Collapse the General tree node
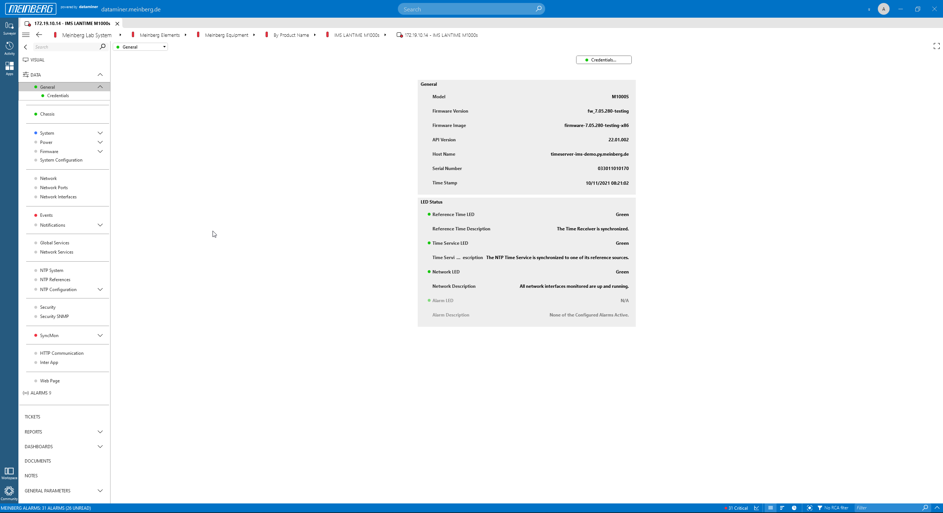This screenshot has height=513, width=943. coord(100,87)
